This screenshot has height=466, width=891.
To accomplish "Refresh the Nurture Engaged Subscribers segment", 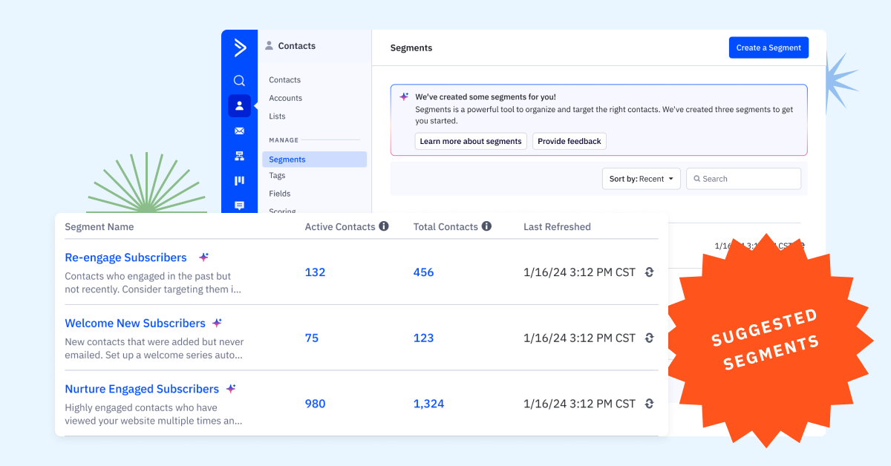I will [x=649, y=404].
